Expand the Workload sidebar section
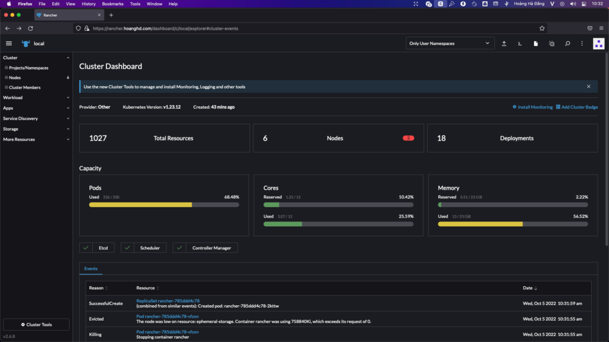This screenshot has height=342, width=609. 68,98
